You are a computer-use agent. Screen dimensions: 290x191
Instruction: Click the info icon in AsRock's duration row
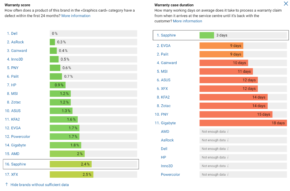228,140
